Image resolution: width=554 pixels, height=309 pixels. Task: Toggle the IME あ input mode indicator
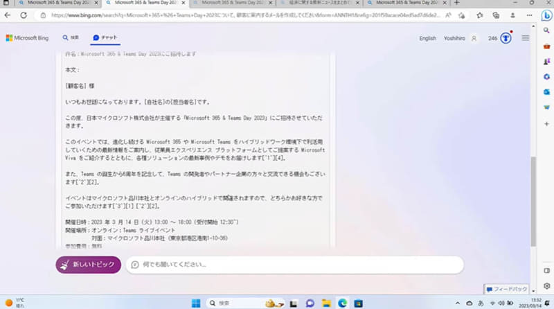481,303
